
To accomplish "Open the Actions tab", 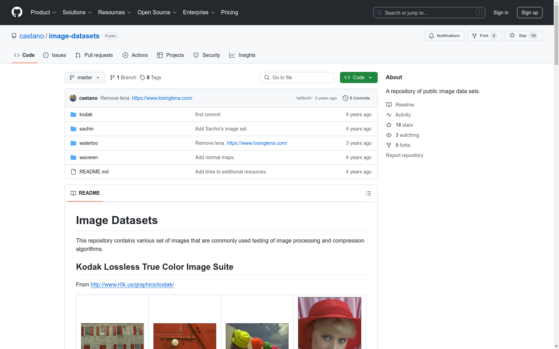I will click(x=135, y=55).
